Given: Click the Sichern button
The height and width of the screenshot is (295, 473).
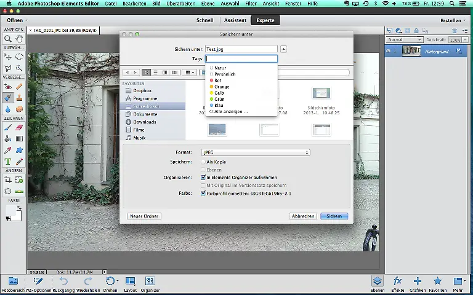Looking at the screenshot, I should tap(334, 216).
